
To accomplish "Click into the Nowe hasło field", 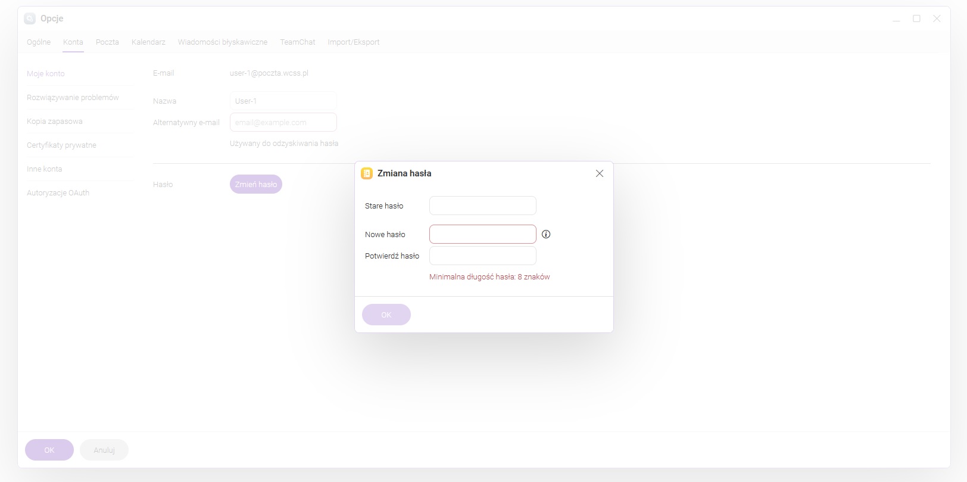I will [x=482, y=234].
